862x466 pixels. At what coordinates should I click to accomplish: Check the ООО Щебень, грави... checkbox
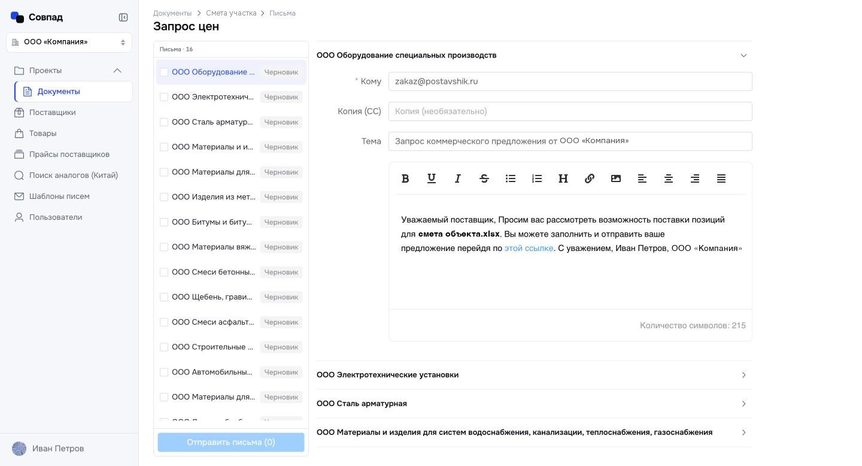point(164,297)
